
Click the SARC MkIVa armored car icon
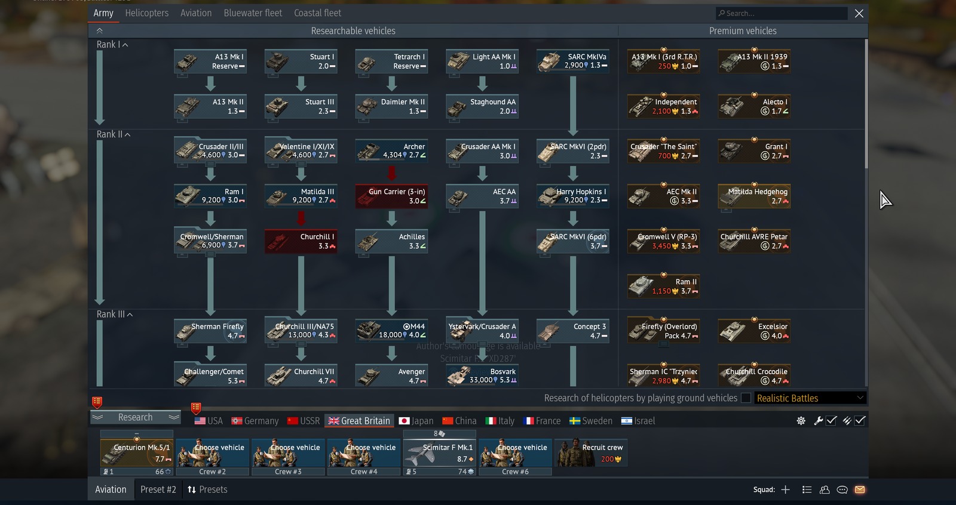click(550, 61)
